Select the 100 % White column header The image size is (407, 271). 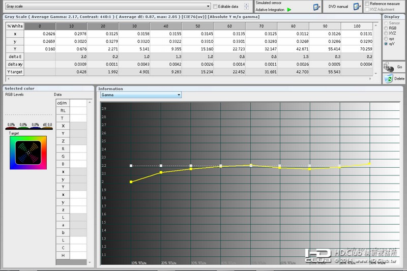click(357, 26)
